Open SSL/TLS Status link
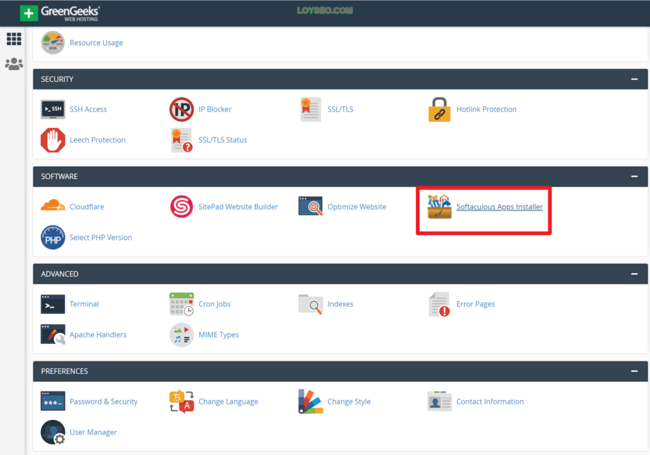Viewport: 650px width, 455px height. [x=222, y=140]
